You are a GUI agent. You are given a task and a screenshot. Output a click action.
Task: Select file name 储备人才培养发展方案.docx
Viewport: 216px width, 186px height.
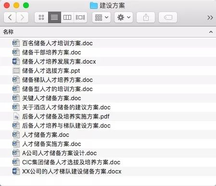click(59, 62)
